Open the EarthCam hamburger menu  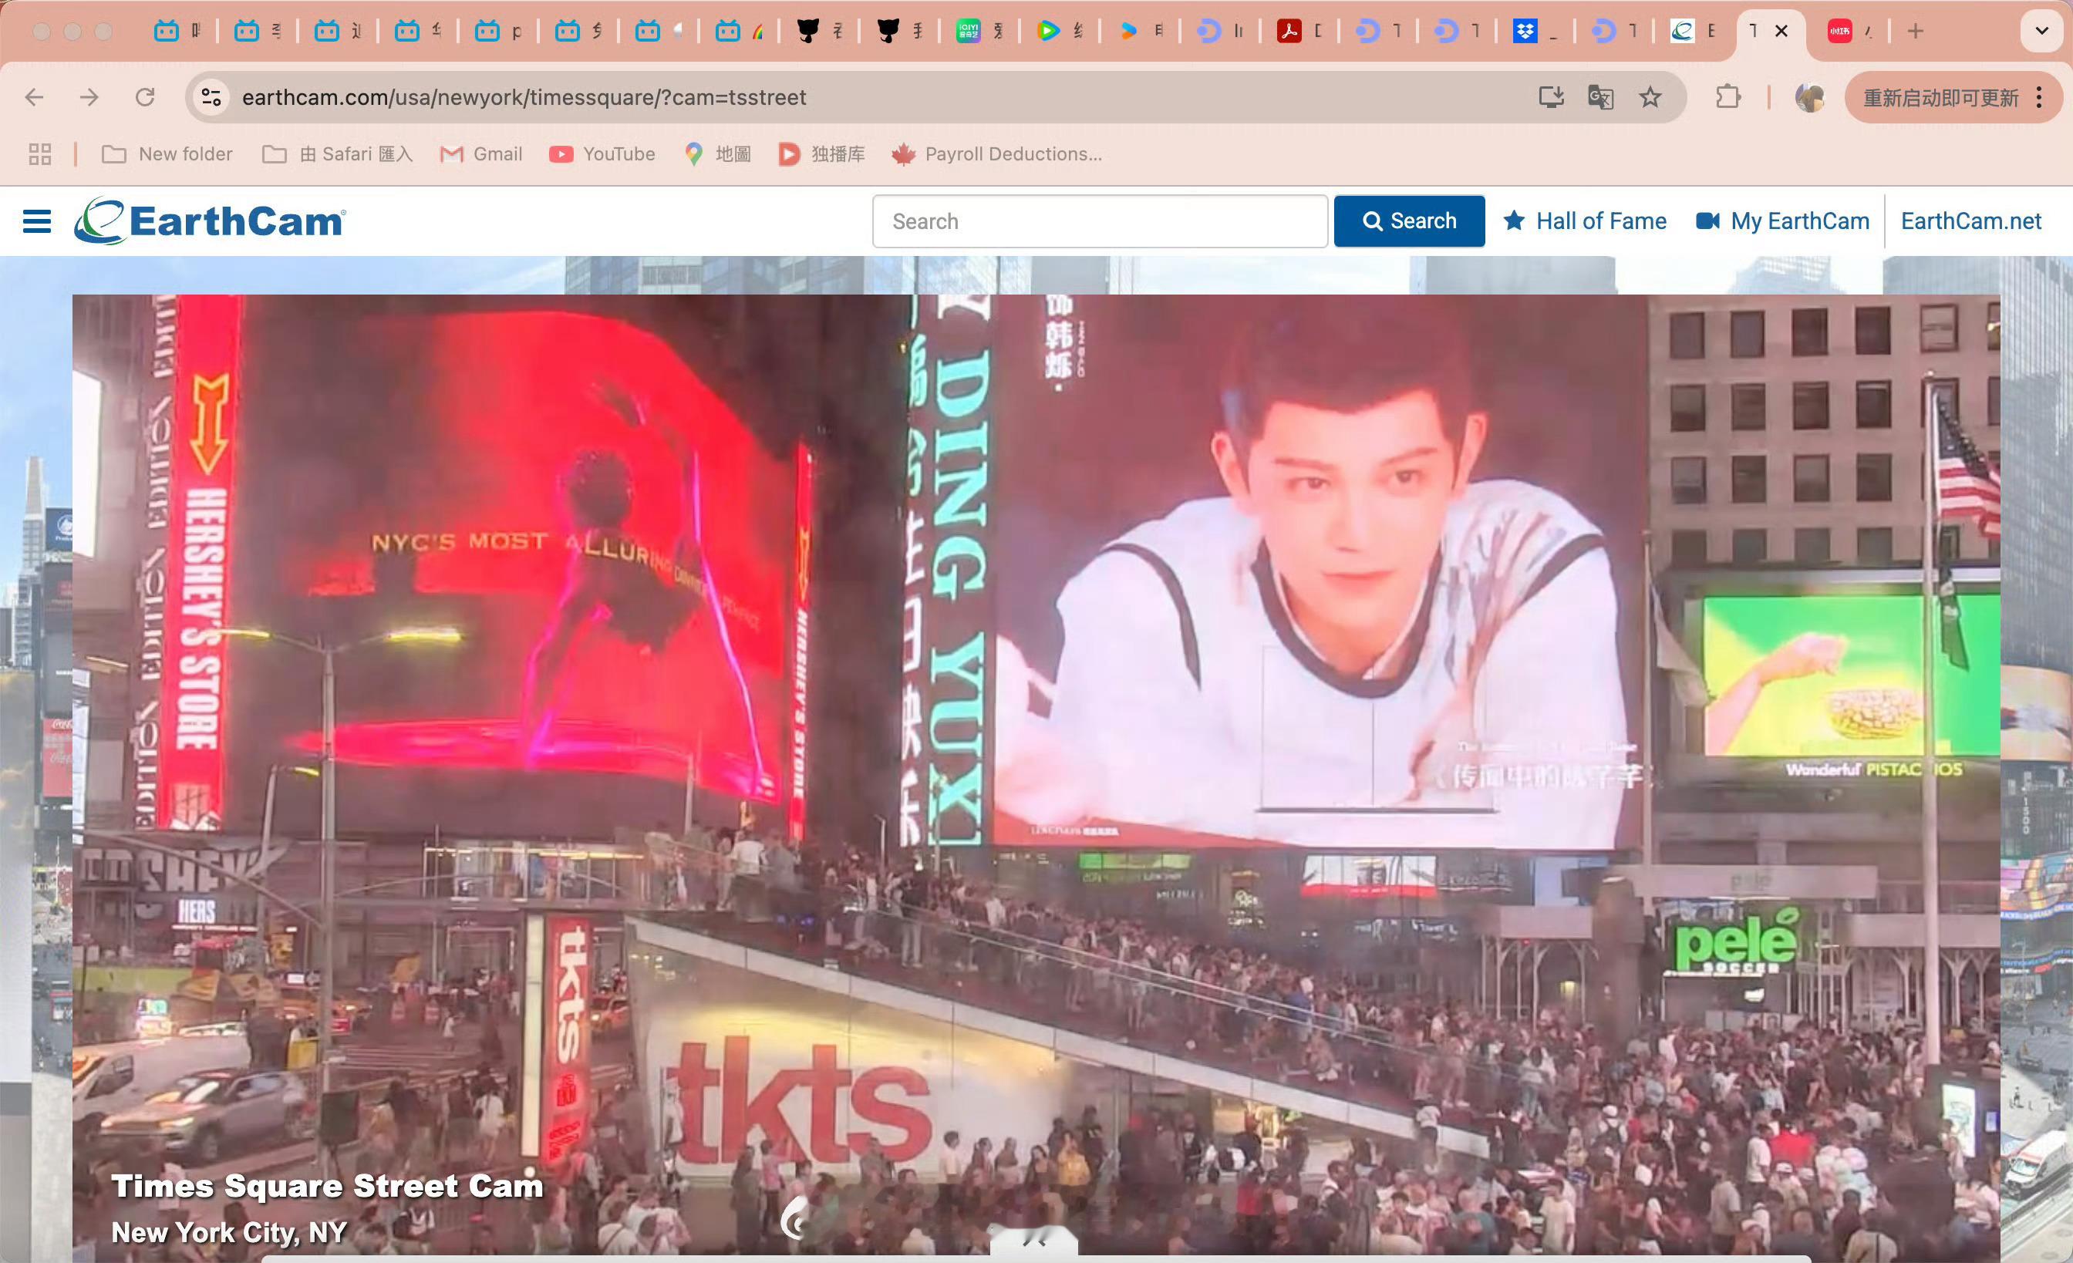click(37, 221)
